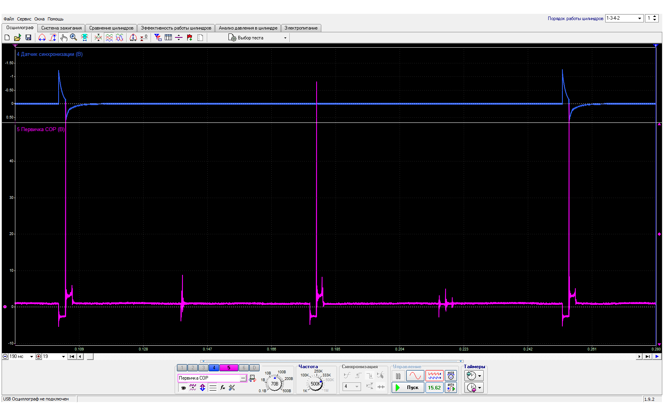Click the multi-channel waveform mode button

click(x=435, y=376)
